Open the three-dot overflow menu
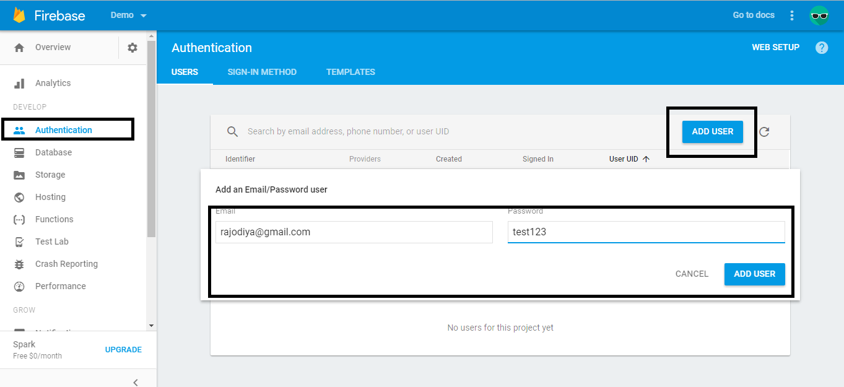 [x=792, y=15]
